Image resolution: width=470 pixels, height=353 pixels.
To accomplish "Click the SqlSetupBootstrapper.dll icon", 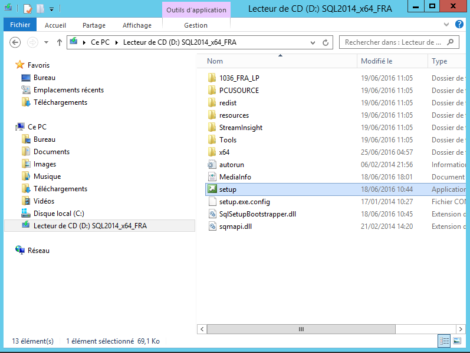I will (x=212, y=214).
